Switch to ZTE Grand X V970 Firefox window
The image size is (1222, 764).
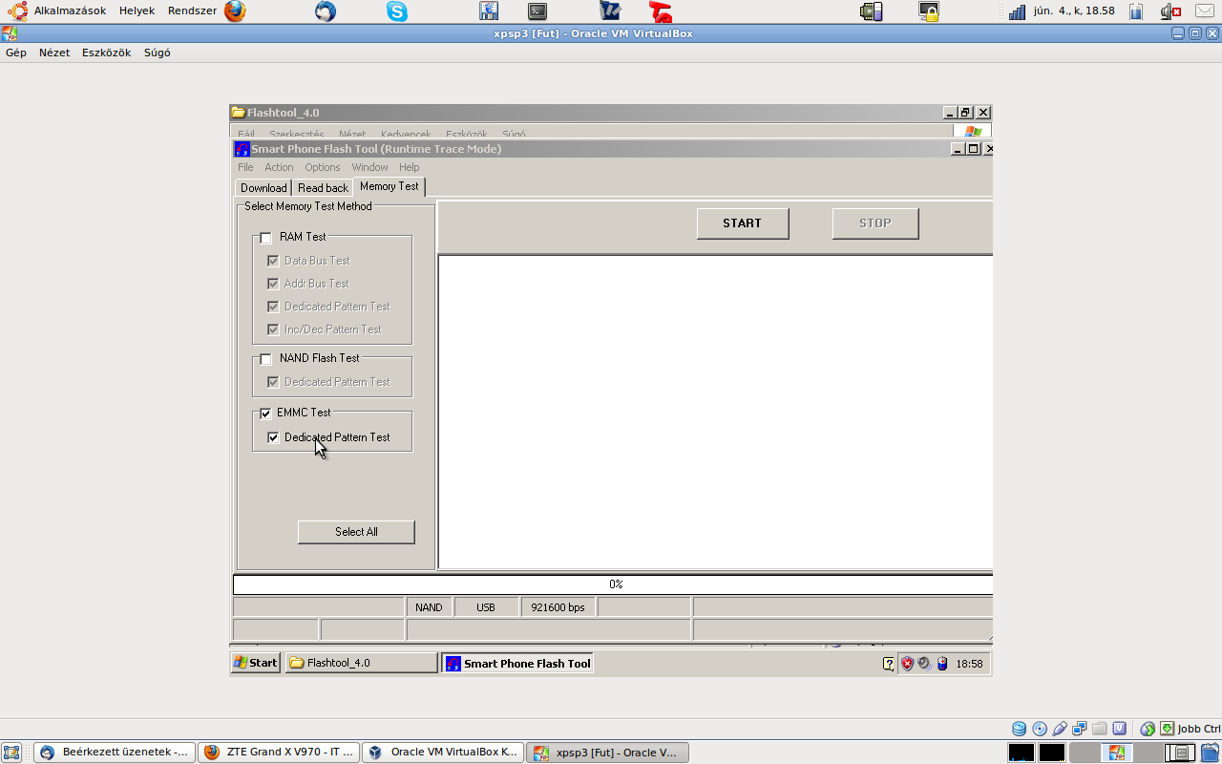coord(279,753)
